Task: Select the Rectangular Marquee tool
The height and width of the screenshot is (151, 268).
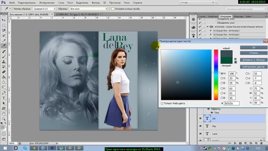Action: [x=4, y=25]
